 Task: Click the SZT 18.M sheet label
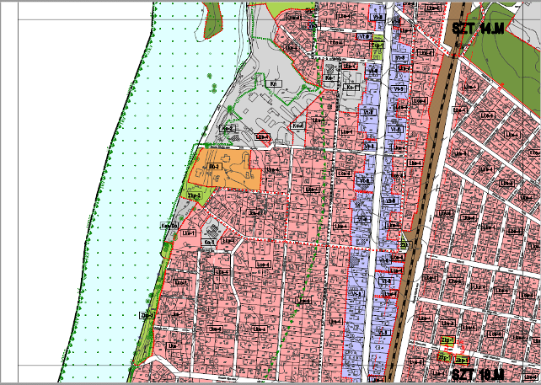pos(478,375)
